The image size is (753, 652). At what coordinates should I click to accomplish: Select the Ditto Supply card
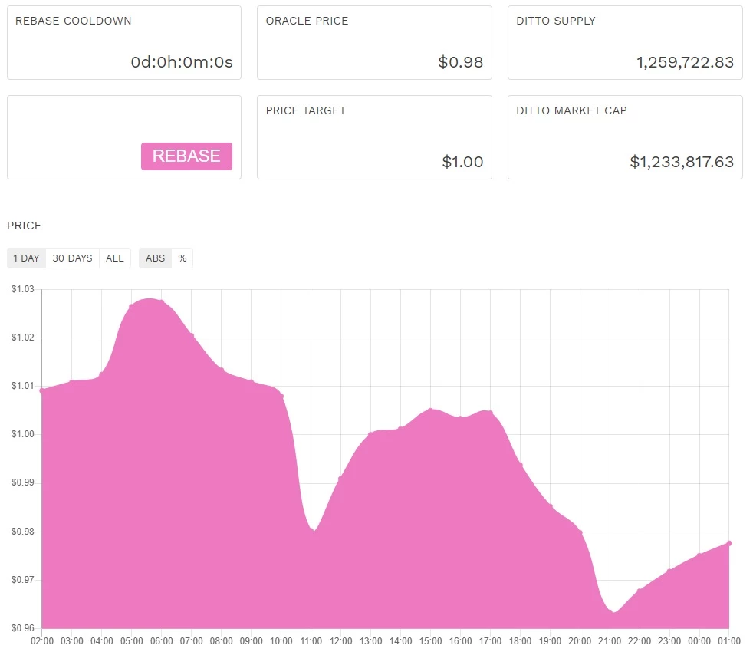[625, 43]
